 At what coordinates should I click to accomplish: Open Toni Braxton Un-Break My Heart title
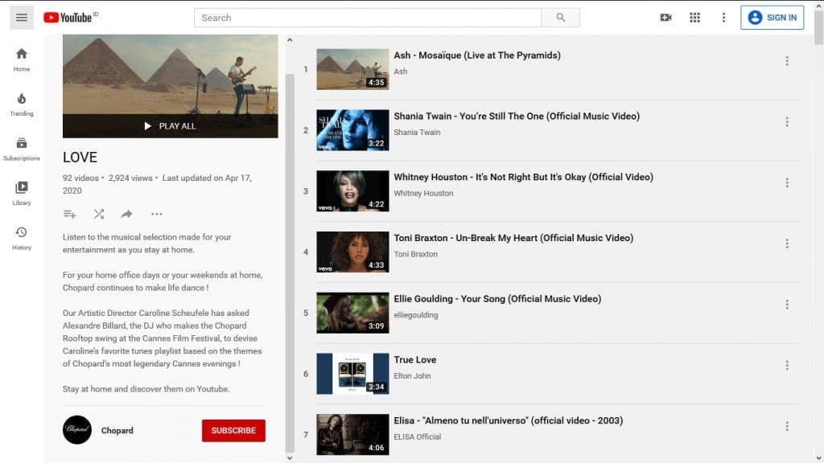513,238
